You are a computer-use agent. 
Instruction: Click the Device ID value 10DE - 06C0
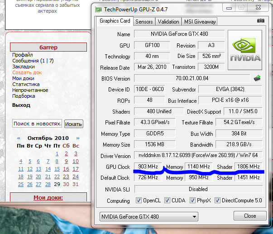click(149, 89)
